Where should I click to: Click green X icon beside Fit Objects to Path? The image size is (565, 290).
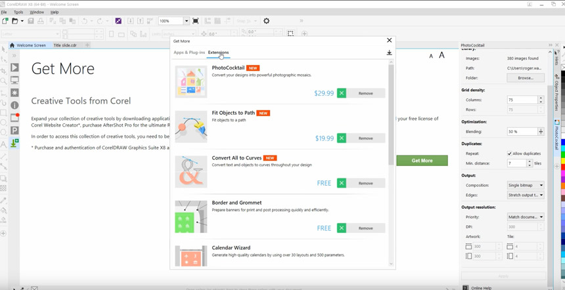click(x=342, y=138)
